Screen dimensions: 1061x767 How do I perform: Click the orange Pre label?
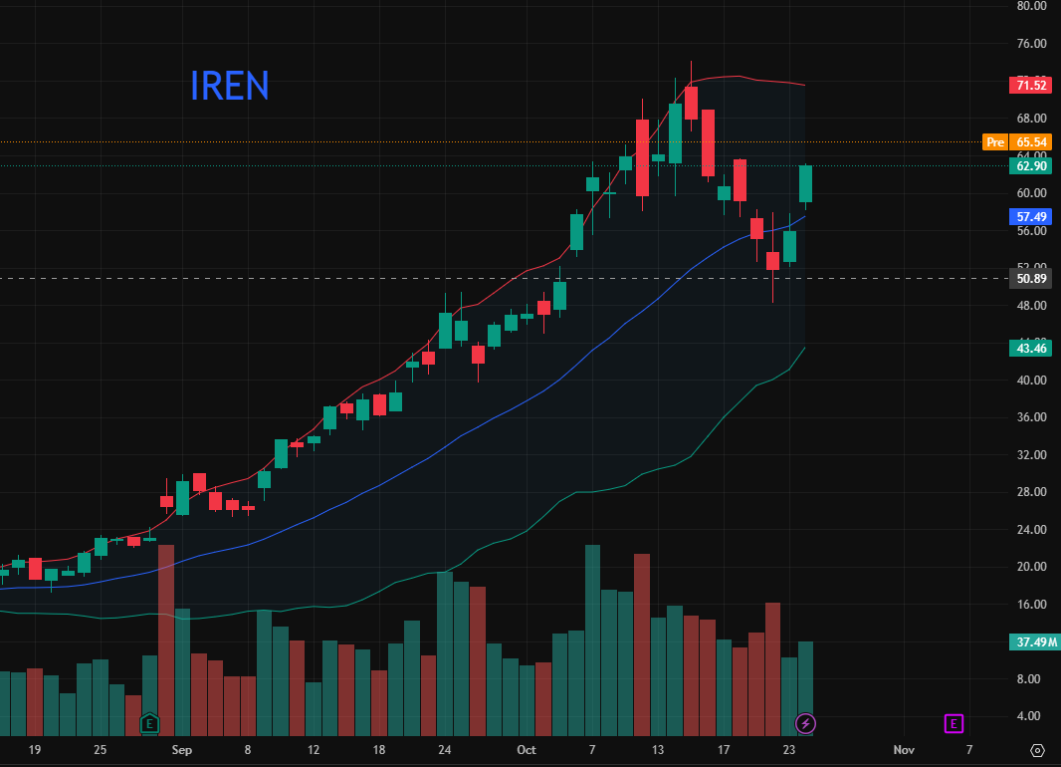pyautogui.click(x=995, y=142)
